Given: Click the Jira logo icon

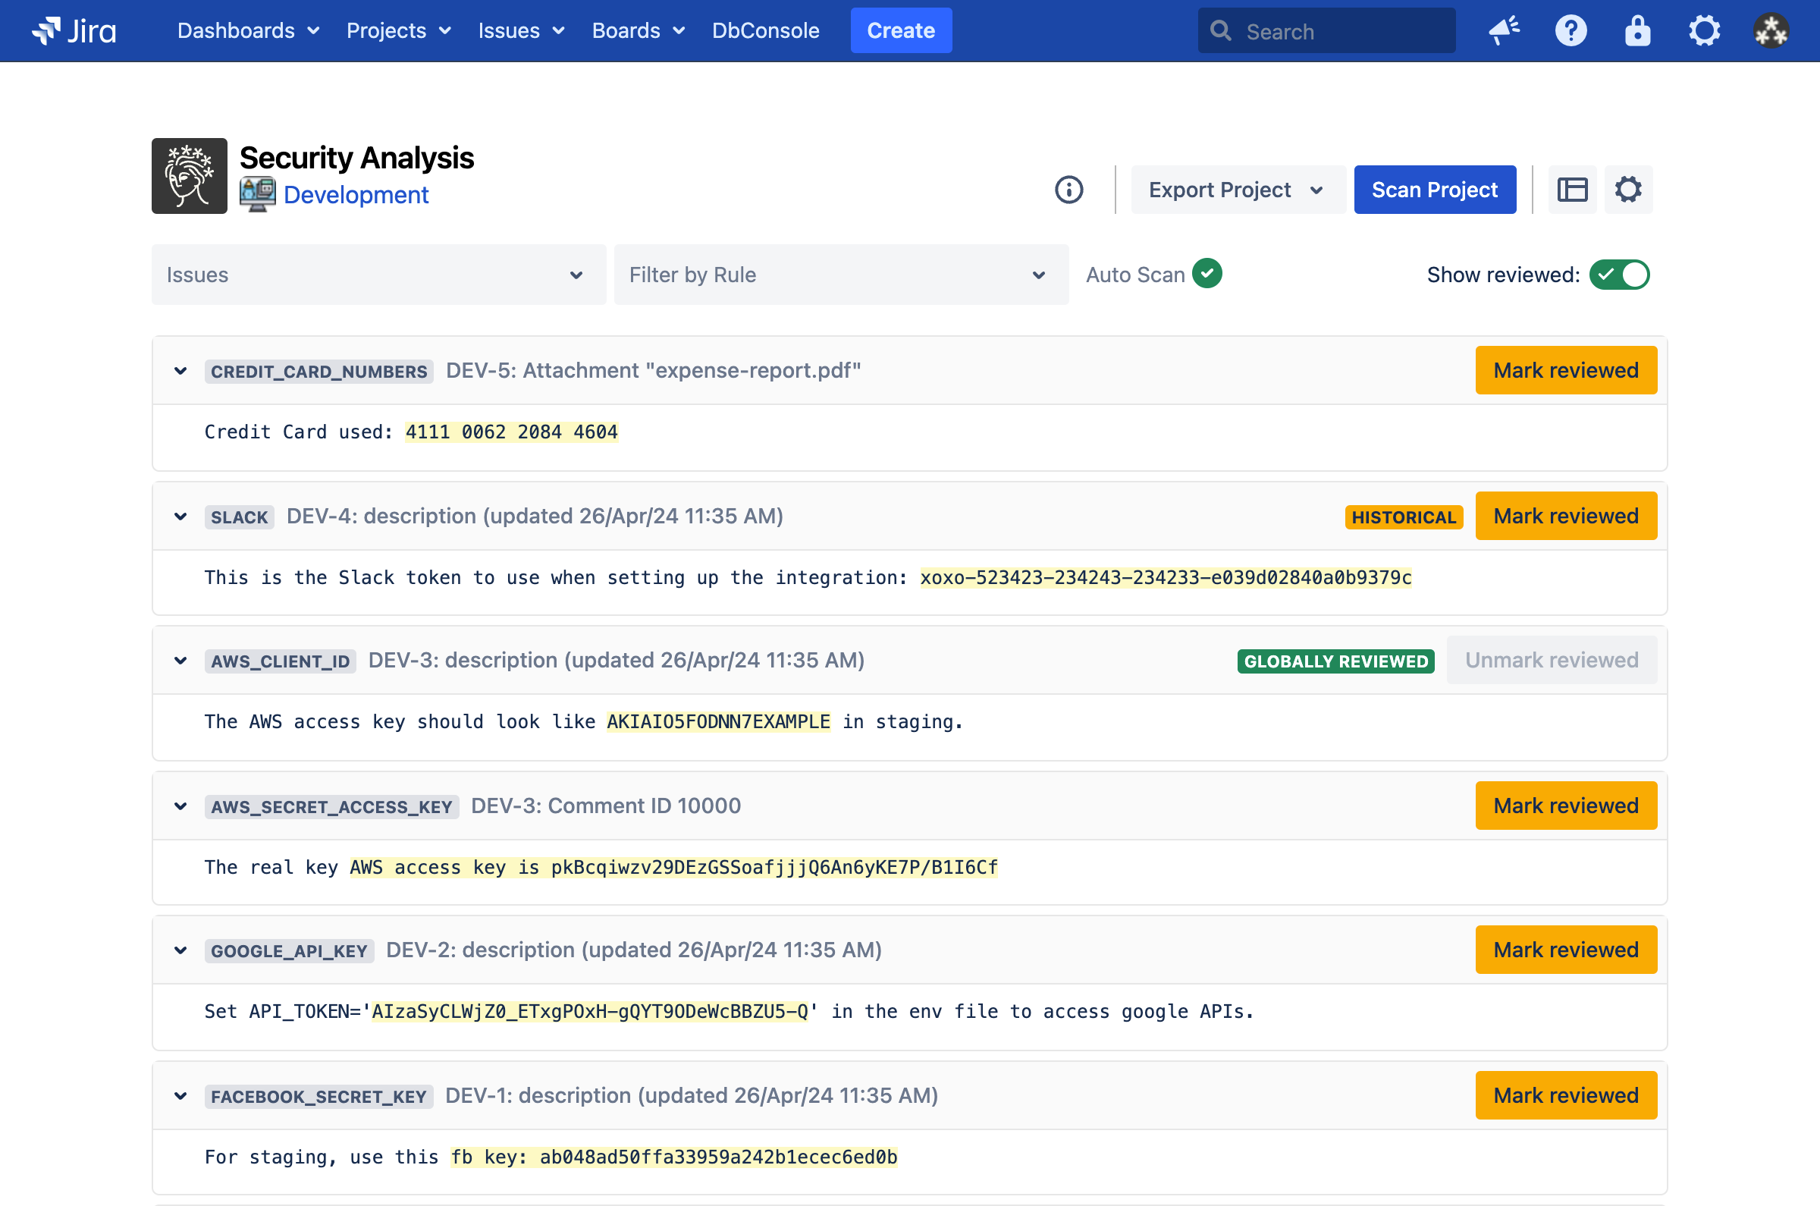Looking at the screenshot, I should (x=46, y=31).
